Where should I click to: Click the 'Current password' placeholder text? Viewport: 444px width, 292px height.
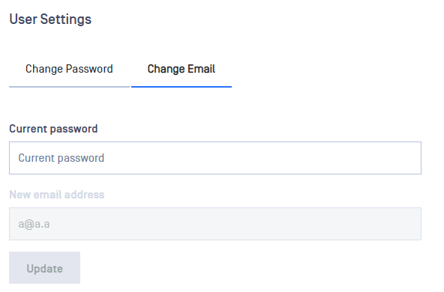tap(61, 158)
